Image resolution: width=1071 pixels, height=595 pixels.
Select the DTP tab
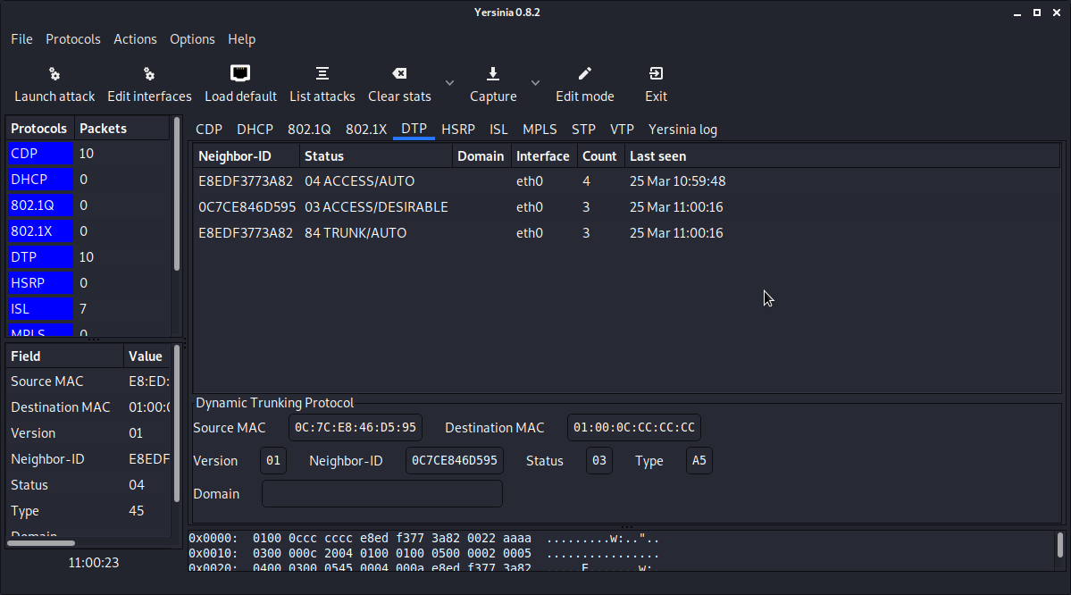point(414,130)
